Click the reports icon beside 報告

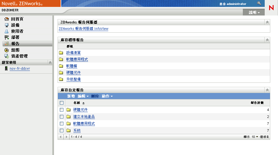pyautogui.click(x=7, y=43)
